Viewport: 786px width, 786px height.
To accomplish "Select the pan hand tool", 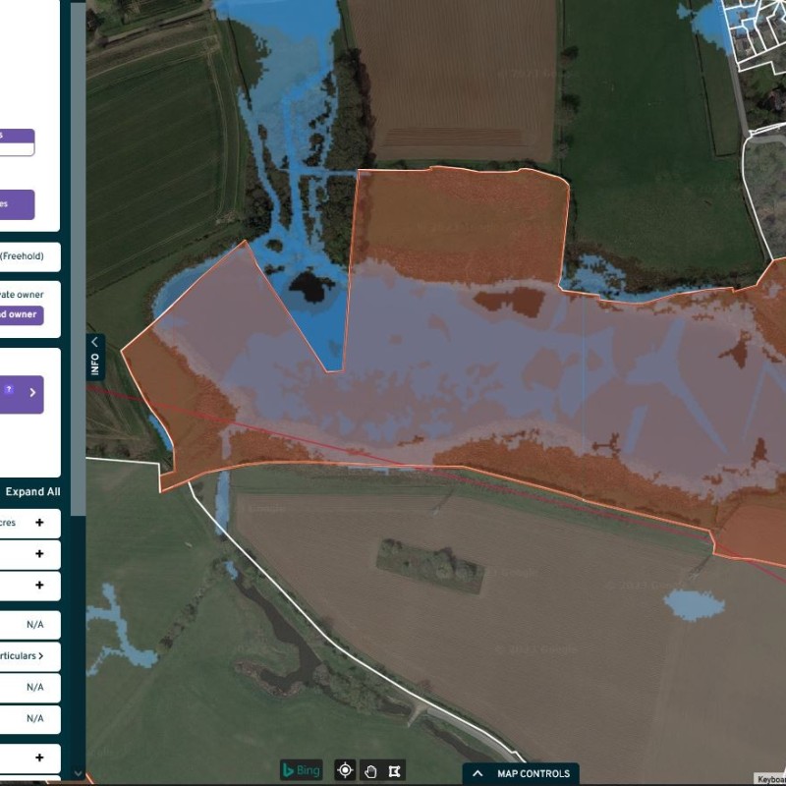I will tap(370, 771).
